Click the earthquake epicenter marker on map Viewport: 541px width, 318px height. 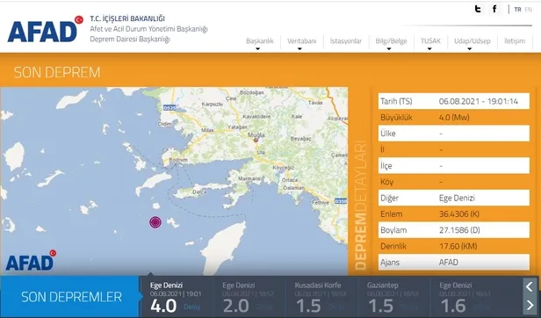(x=155, y=222)
